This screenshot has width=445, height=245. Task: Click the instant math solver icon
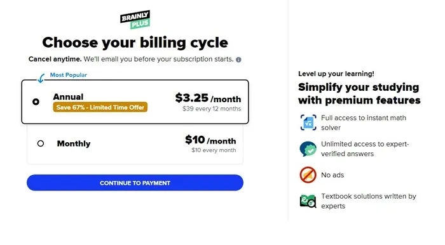[308, 122]
